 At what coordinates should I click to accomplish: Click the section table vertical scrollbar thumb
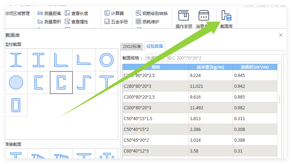279,99
